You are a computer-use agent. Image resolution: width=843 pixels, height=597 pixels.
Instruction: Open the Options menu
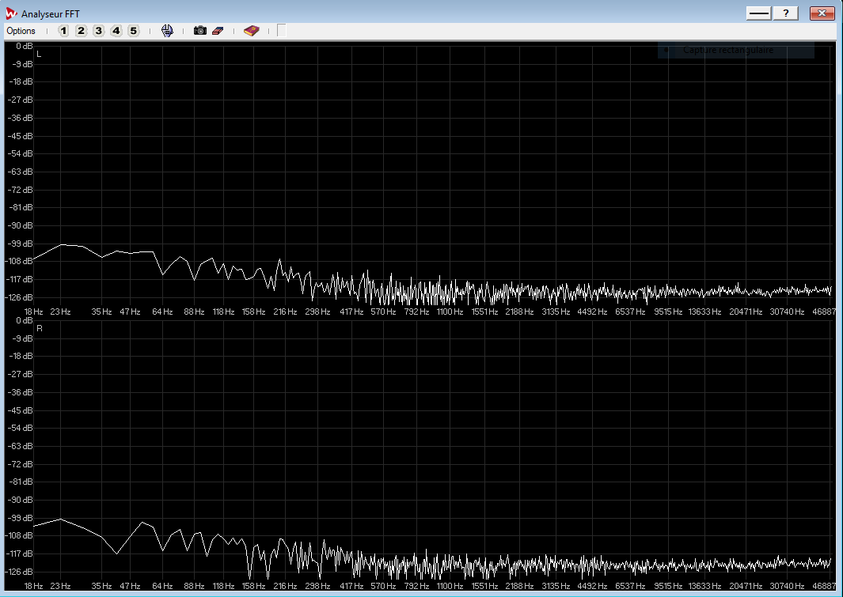(21, 31)
